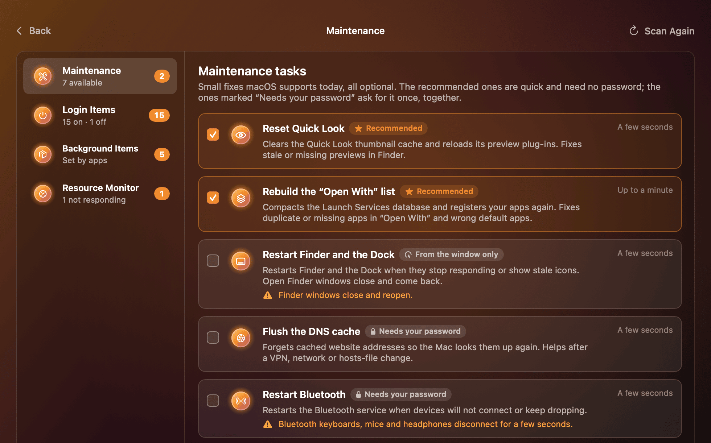
Task: Click the Scan Again refresh icon
Action: (x=634, y=31)
